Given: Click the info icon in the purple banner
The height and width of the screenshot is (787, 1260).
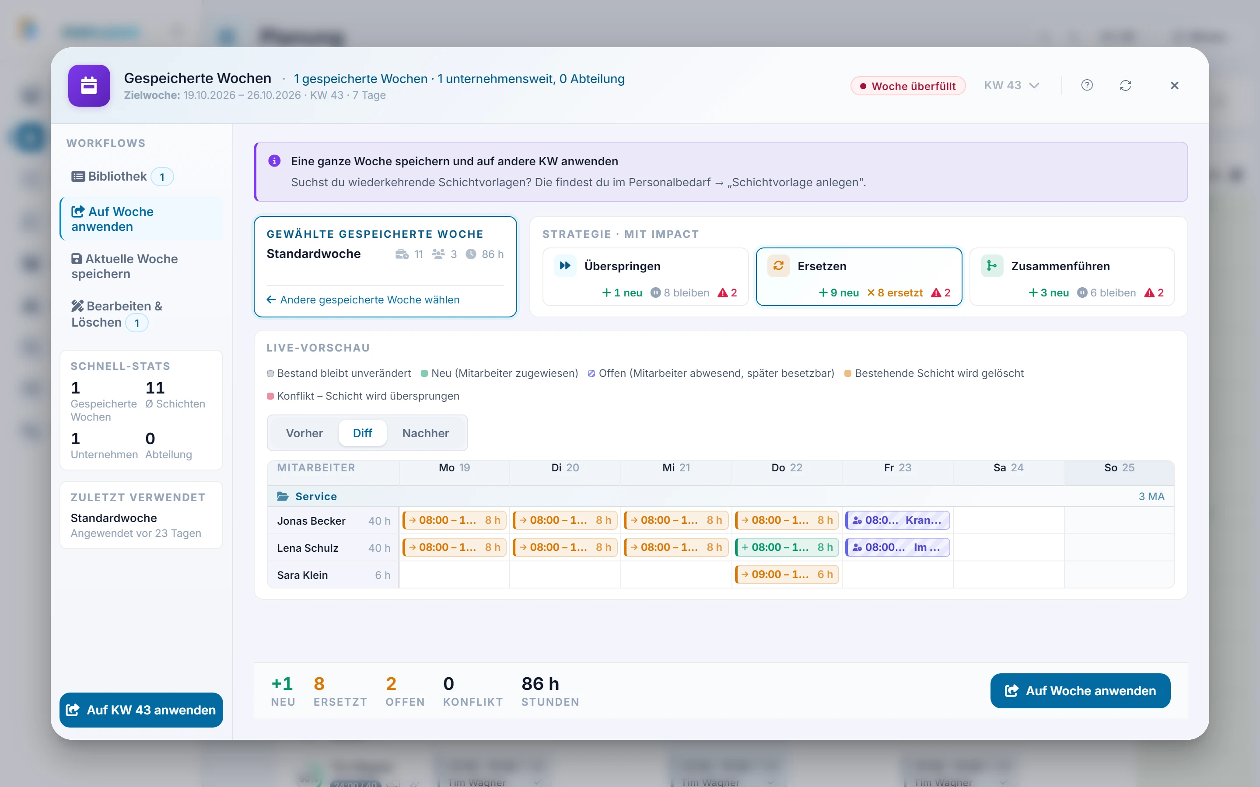Looking at the screenshot, I should tap(274, 161).
